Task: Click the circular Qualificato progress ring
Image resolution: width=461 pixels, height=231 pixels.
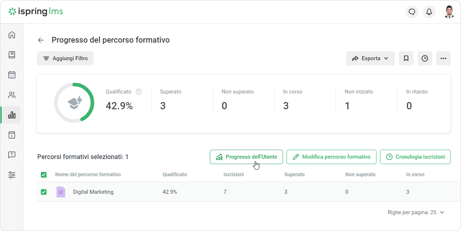Action: pyautogui.click(x=74, y=103)
